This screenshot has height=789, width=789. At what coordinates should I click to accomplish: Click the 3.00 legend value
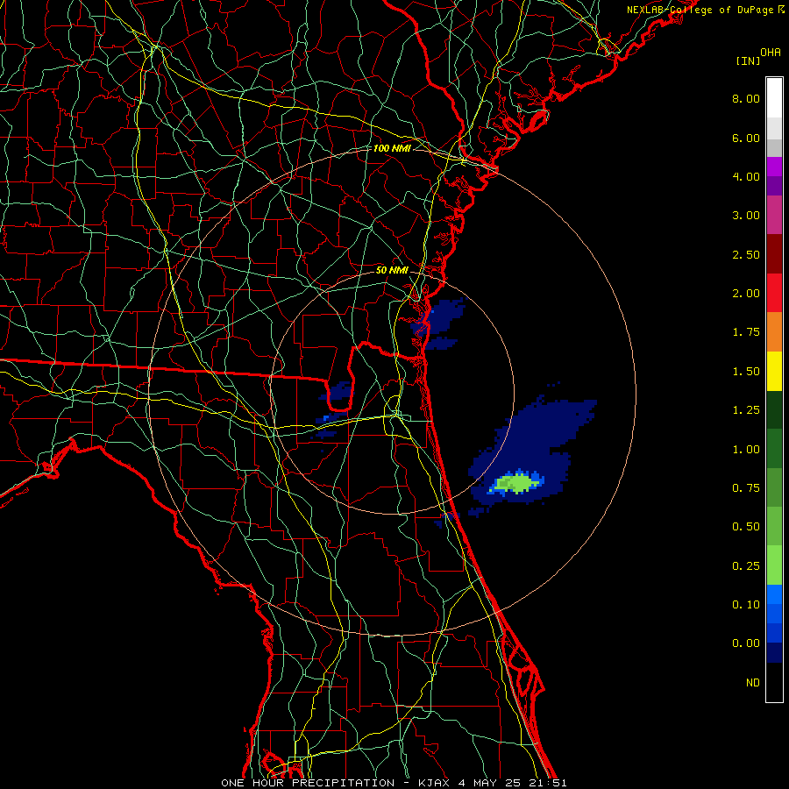pyautogui.click(x=746, y=216)
